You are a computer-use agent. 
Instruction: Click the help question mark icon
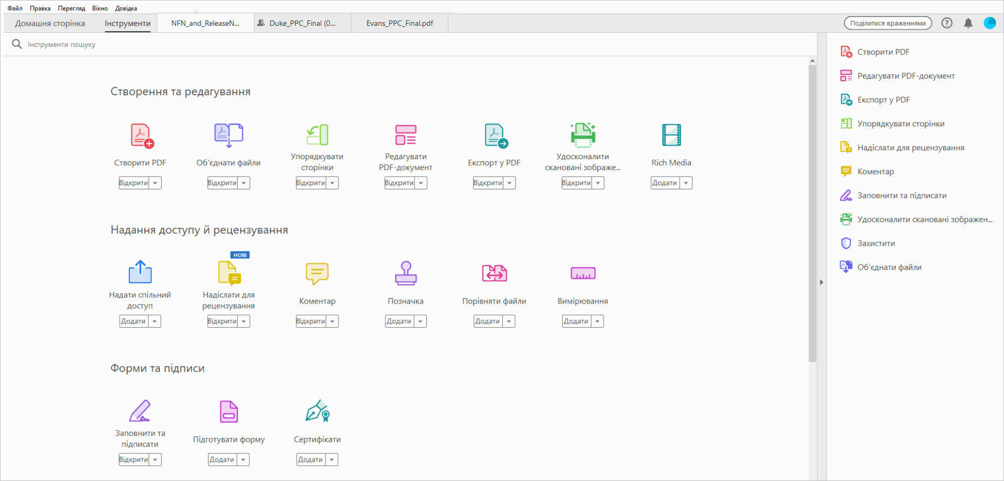947,23
